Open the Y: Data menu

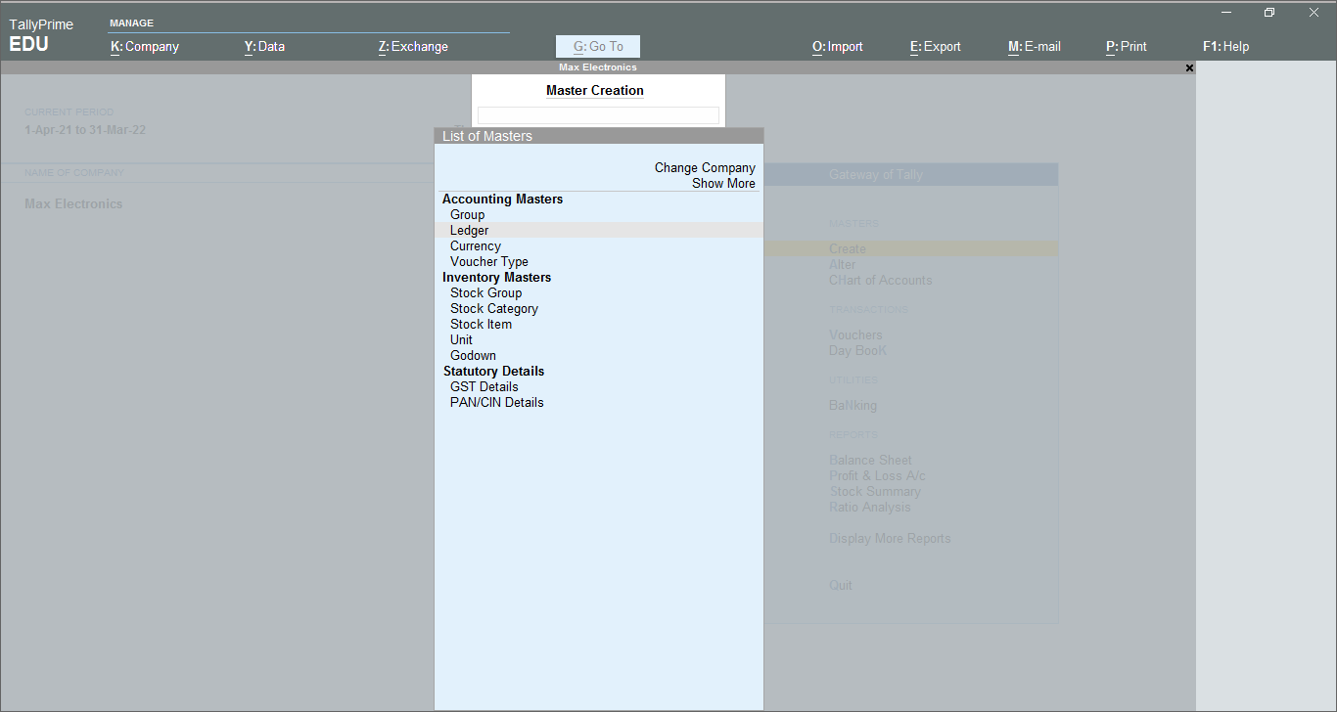coord(264,46)
